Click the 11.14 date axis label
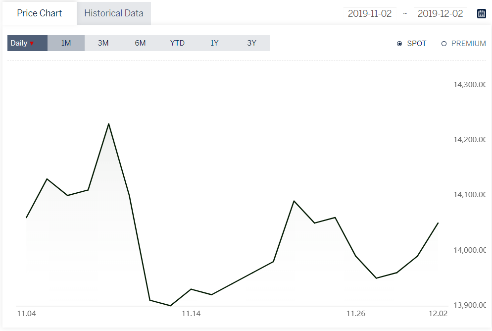This screenshot has height=331, width=492. pos(191,314)
